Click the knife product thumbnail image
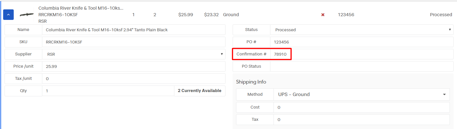Viewport: 457px width, 129px height. click(x=27, y=14)
